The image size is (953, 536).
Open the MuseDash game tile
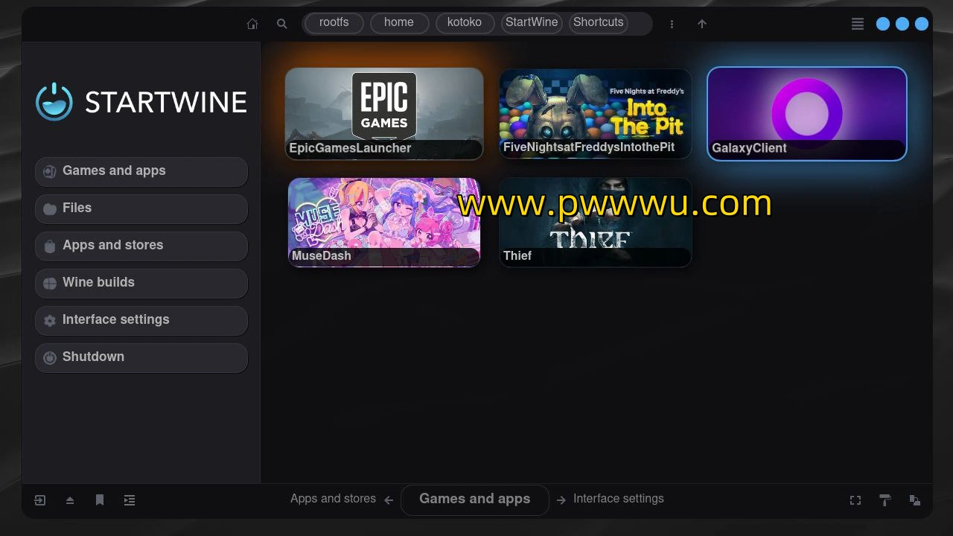pos(384,222)
